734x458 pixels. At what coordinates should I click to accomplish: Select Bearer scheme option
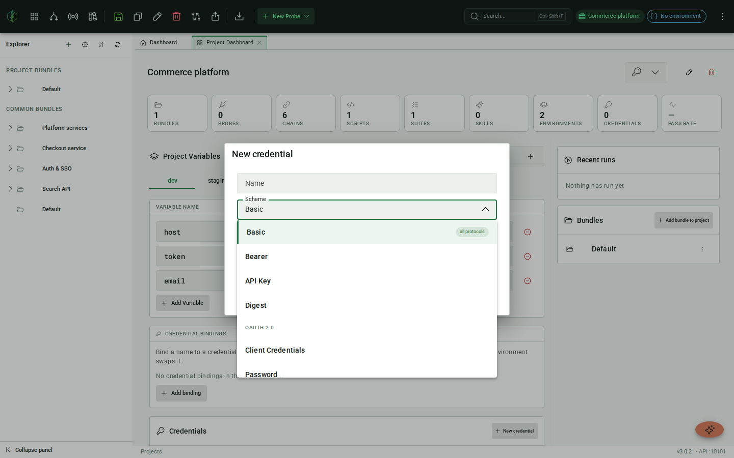367,256
